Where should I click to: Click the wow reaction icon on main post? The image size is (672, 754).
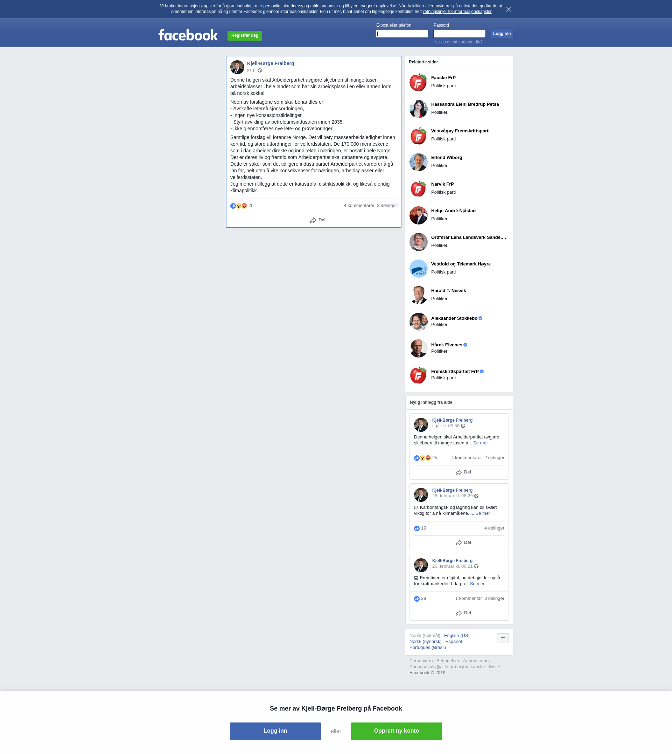tap(238, 206)
